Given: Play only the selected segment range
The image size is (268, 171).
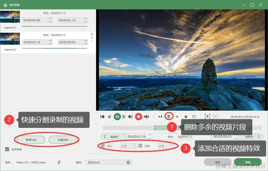Looking at the screenshot, I should (208, 116).
